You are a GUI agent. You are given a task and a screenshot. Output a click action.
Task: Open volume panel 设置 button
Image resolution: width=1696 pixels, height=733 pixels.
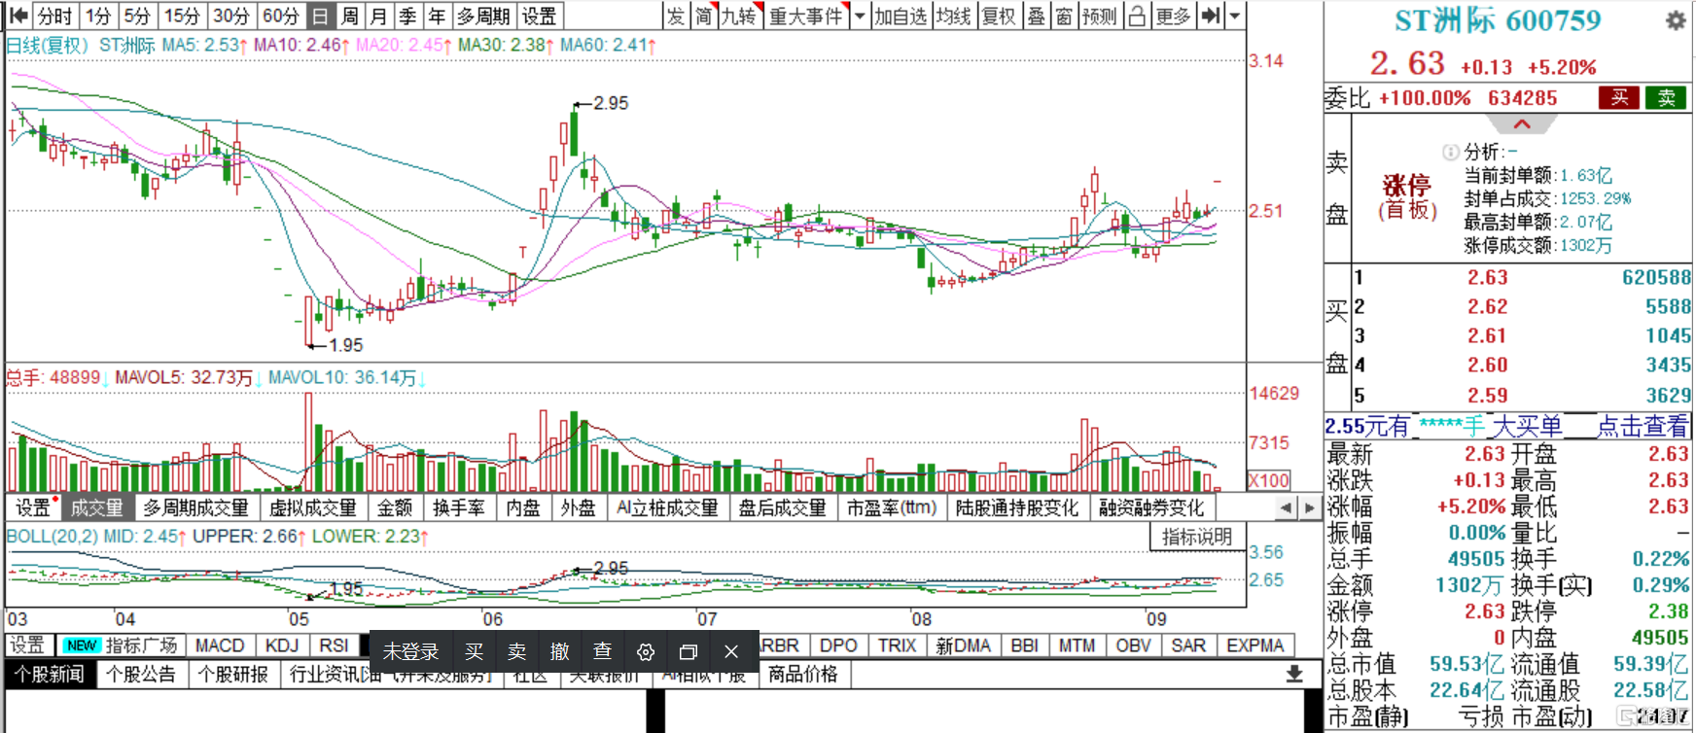point(33,507)
